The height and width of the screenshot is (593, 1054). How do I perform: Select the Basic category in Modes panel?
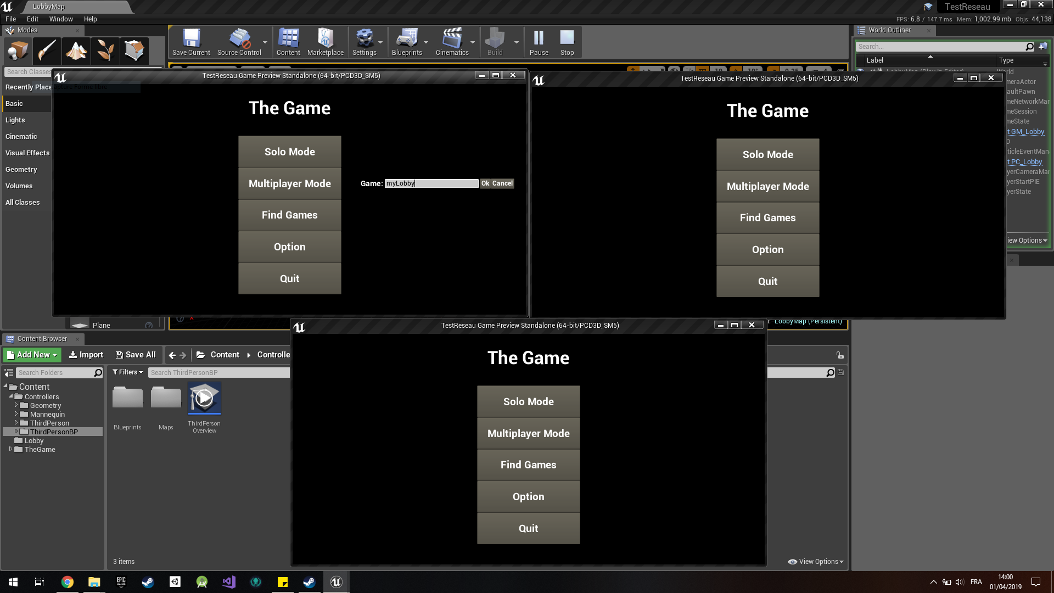coord(14,103)
